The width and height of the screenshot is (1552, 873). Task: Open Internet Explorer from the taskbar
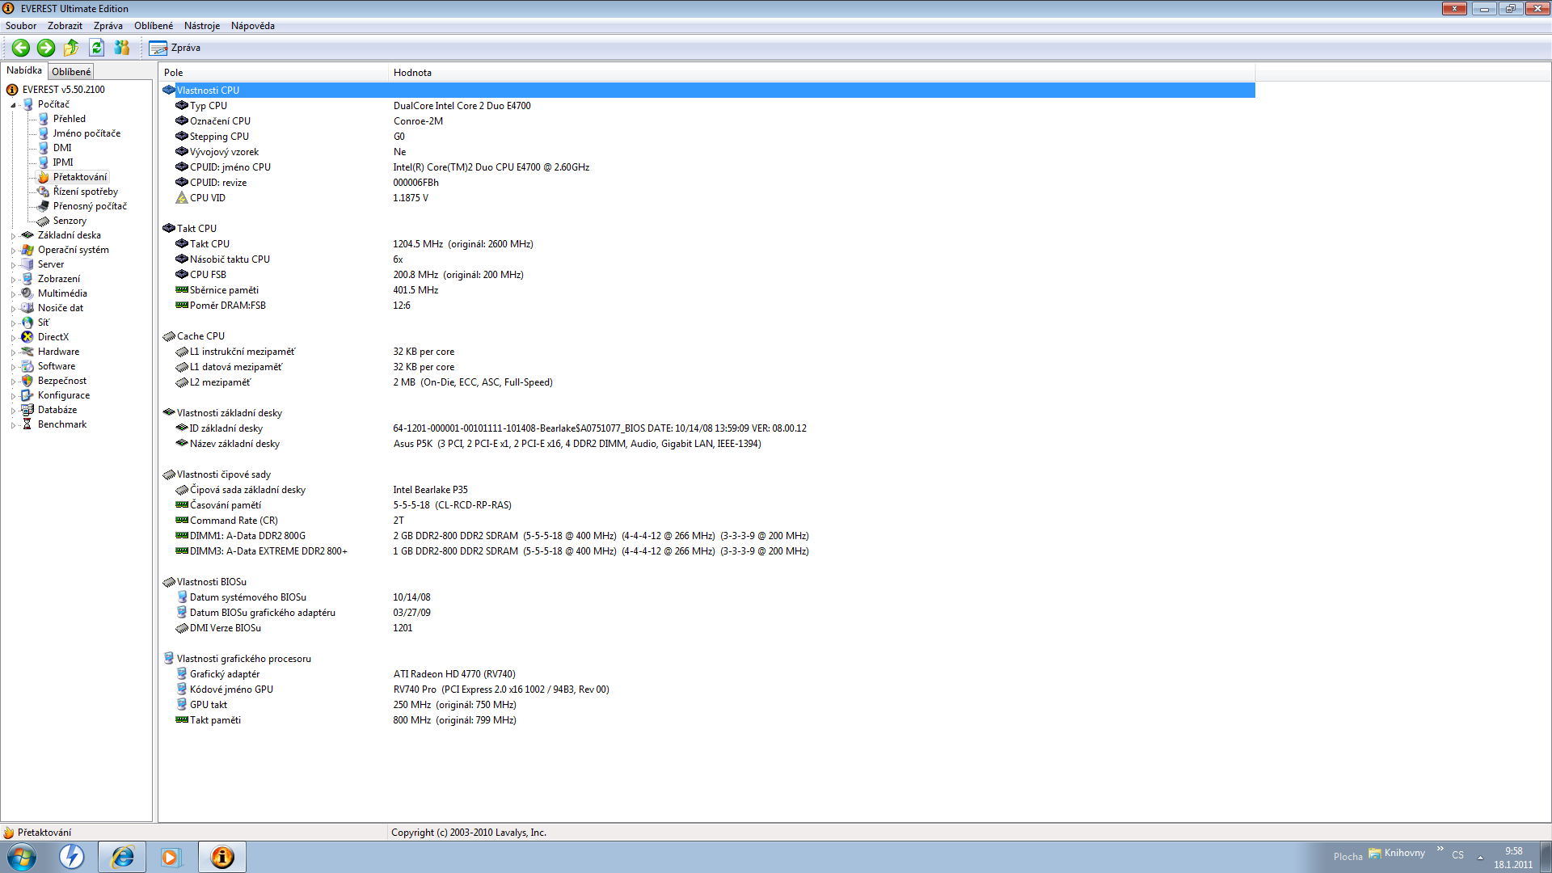coord(122,857)
